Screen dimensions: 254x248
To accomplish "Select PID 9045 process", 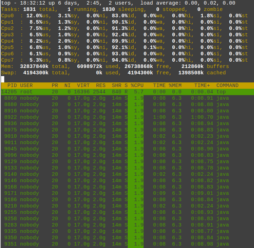I will (x=127, y=149).
